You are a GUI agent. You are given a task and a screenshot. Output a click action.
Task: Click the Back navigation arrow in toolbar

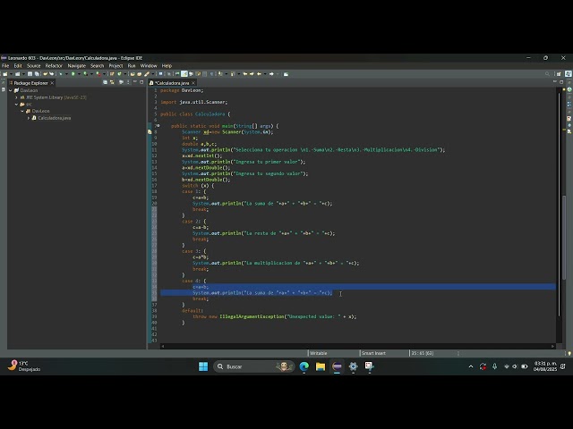pyautogui.click(x=259, y=74)
